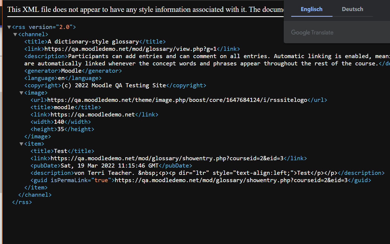The image size is (390, 244).
Task: Click the closing </item> tag
Action: pyautogui.click(x=36, y=188)
